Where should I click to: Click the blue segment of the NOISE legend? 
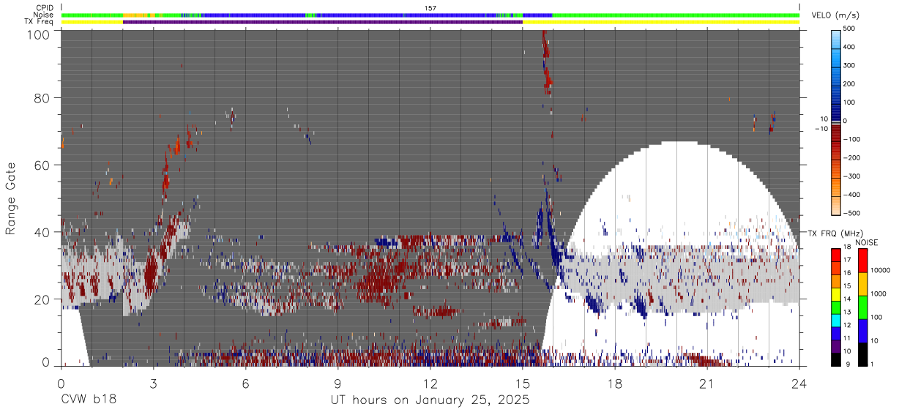862,330
